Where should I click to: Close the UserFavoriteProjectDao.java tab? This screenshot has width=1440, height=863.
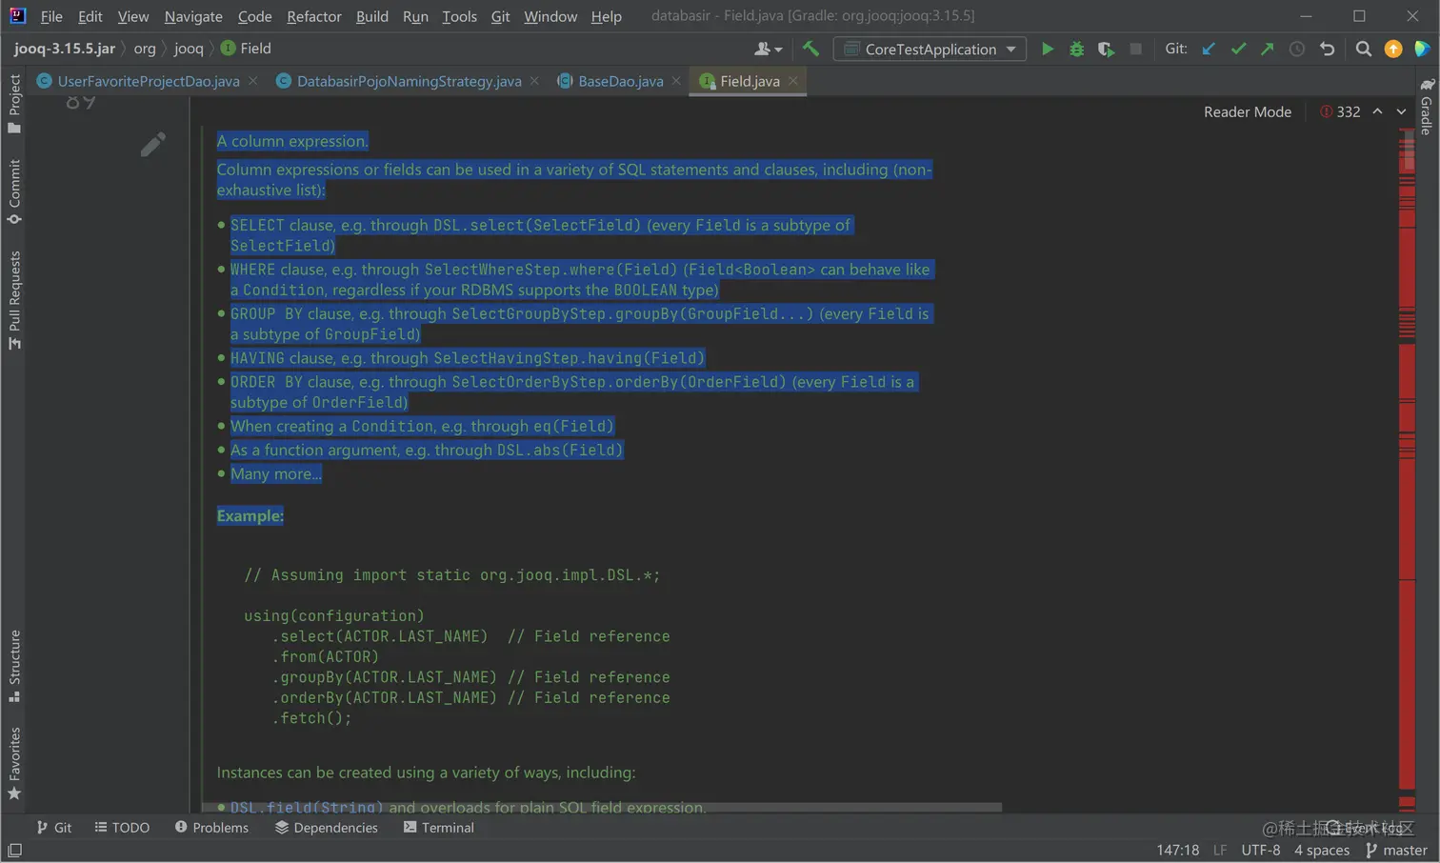(x=252, y=81)
